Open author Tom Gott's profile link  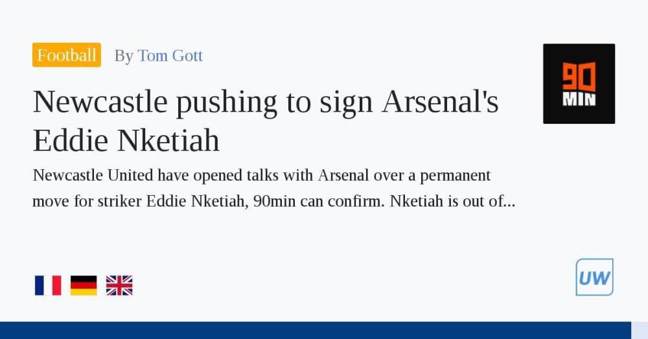(x=170, y=55)
